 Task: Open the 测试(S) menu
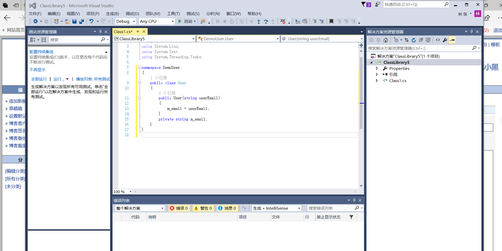click(x=193, y=14)
